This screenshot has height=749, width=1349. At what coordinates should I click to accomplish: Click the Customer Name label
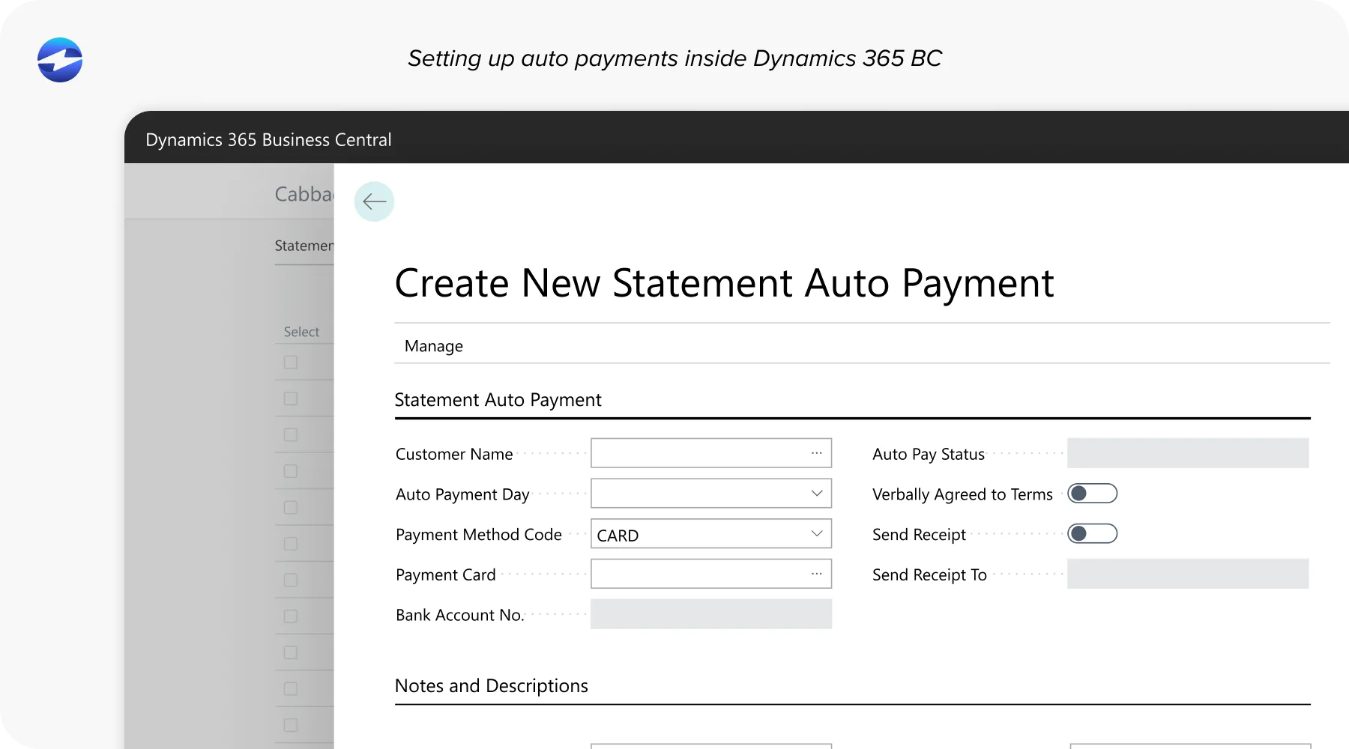[x=454, y=454]
